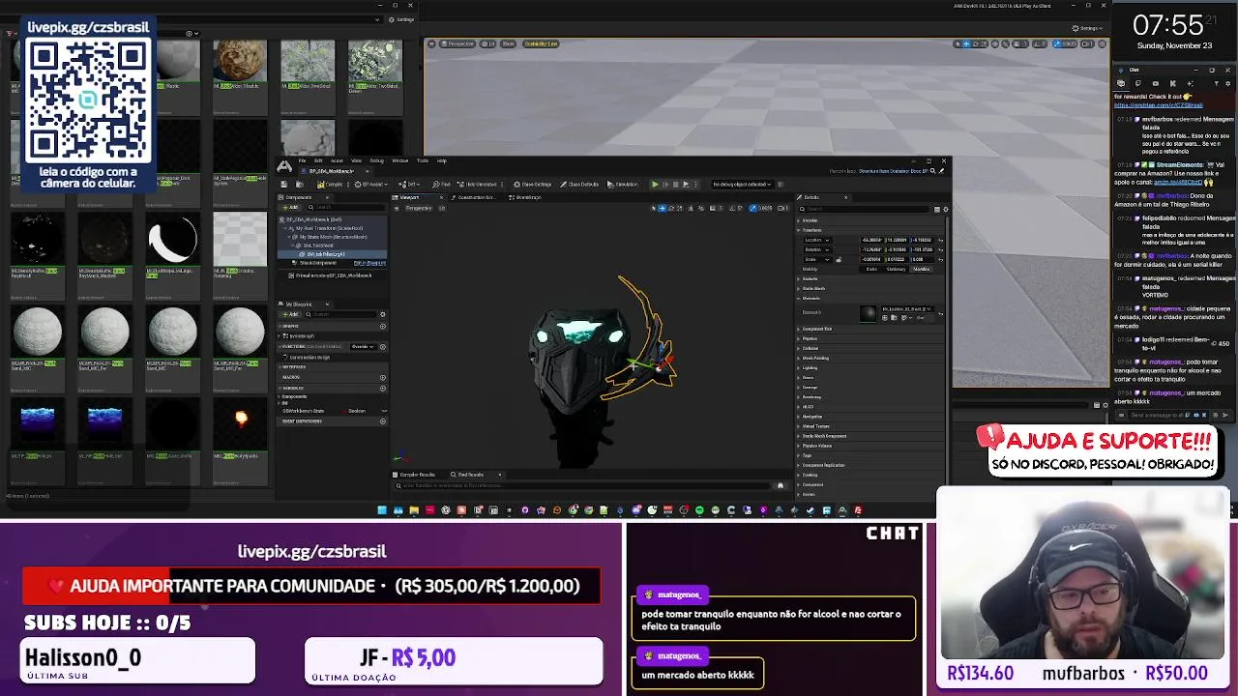Click the fire material thumbnail in Content Browser

pos(240,423)
